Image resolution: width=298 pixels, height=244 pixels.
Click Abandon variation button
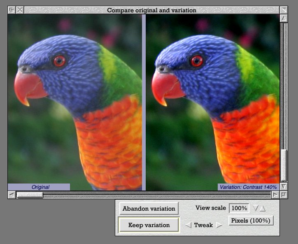(x=149, y=209)
